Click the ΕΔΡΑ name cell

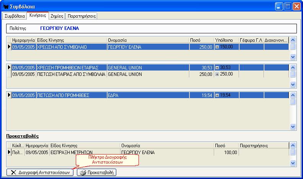(x=148, y=95)
